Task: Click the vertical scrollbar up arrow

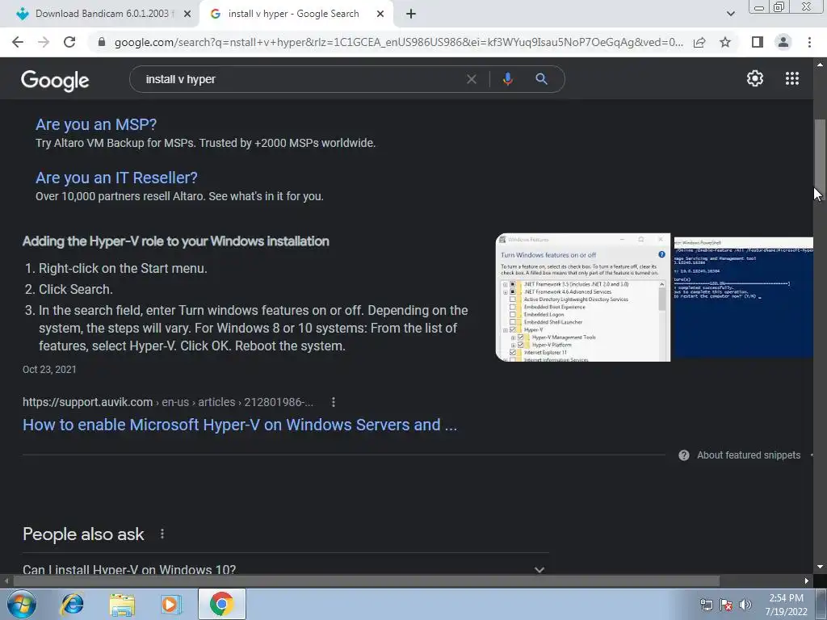Action: [820, 65]
